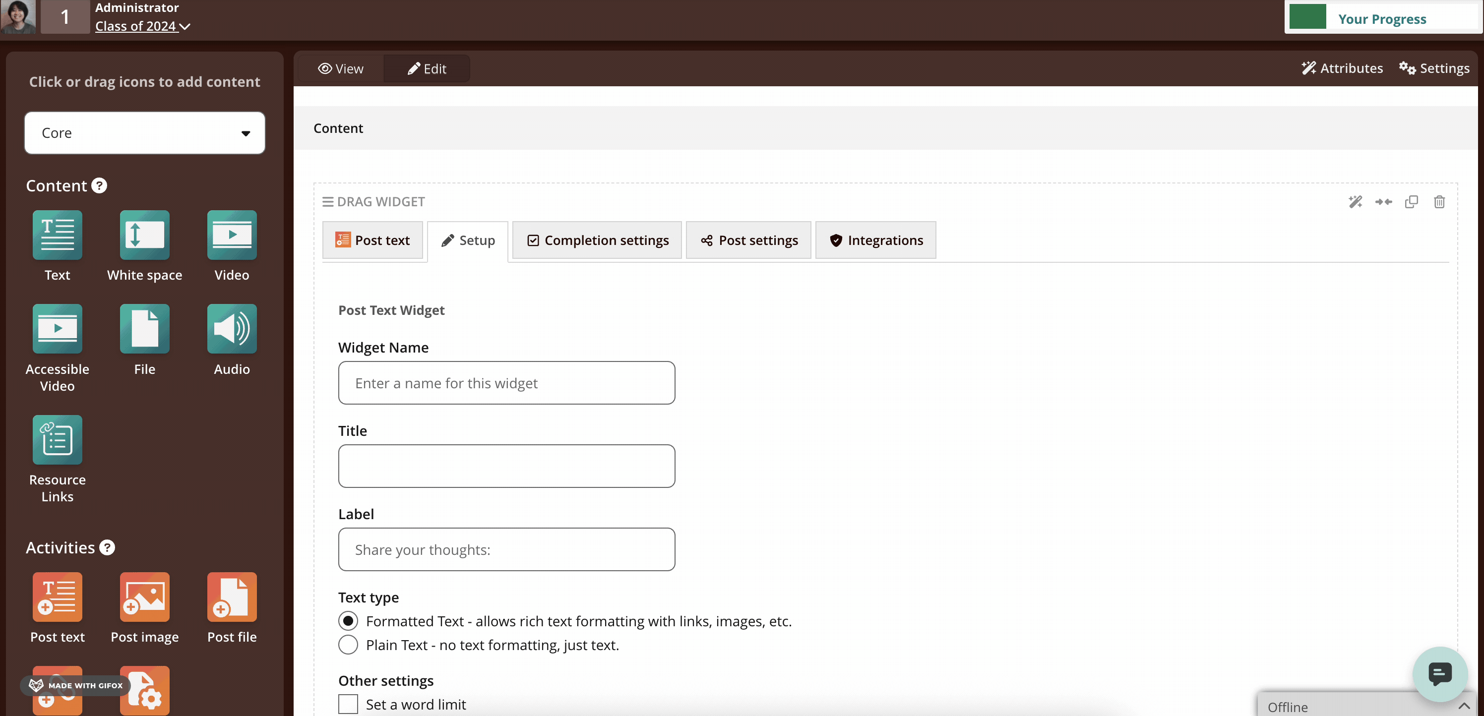Expand the Offline chat panel chevron
The image size is (1484, 716).
(1464, 706)
